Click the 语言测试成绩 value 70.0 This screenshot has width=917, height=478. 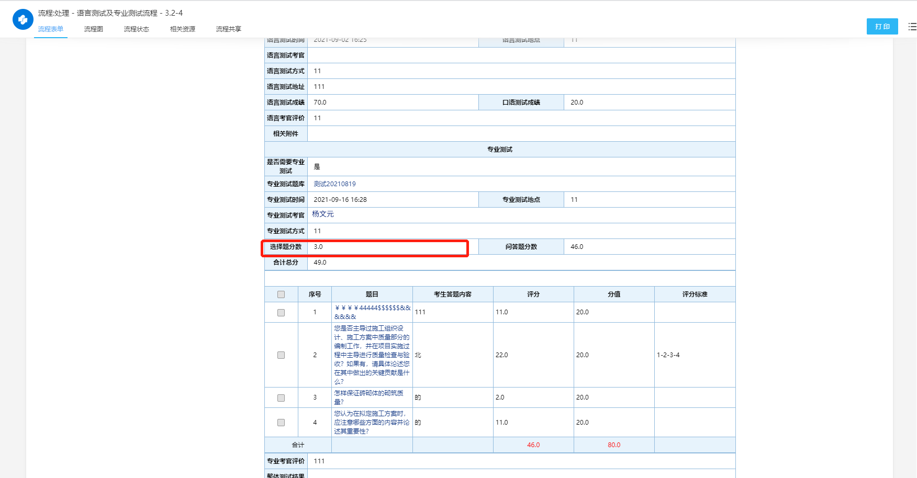coord(320,103)
